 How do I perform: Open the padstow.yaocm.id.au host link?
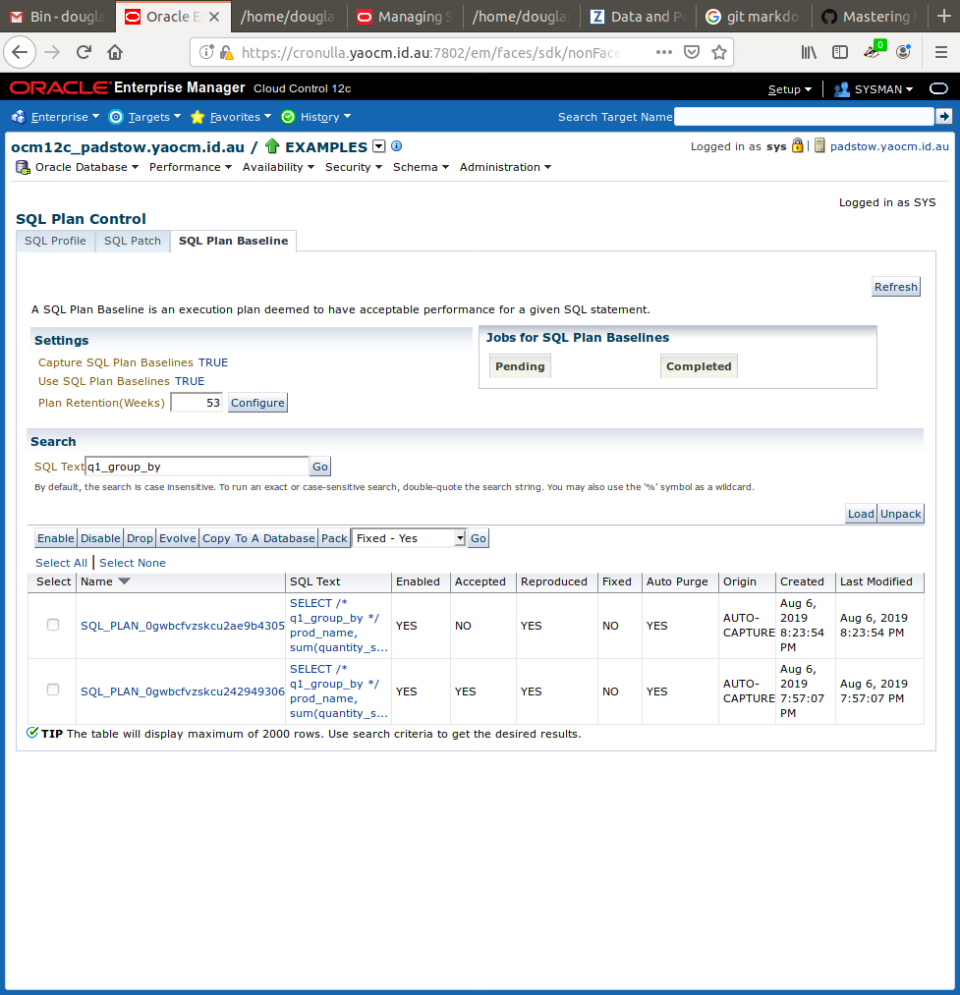point(889,146)
